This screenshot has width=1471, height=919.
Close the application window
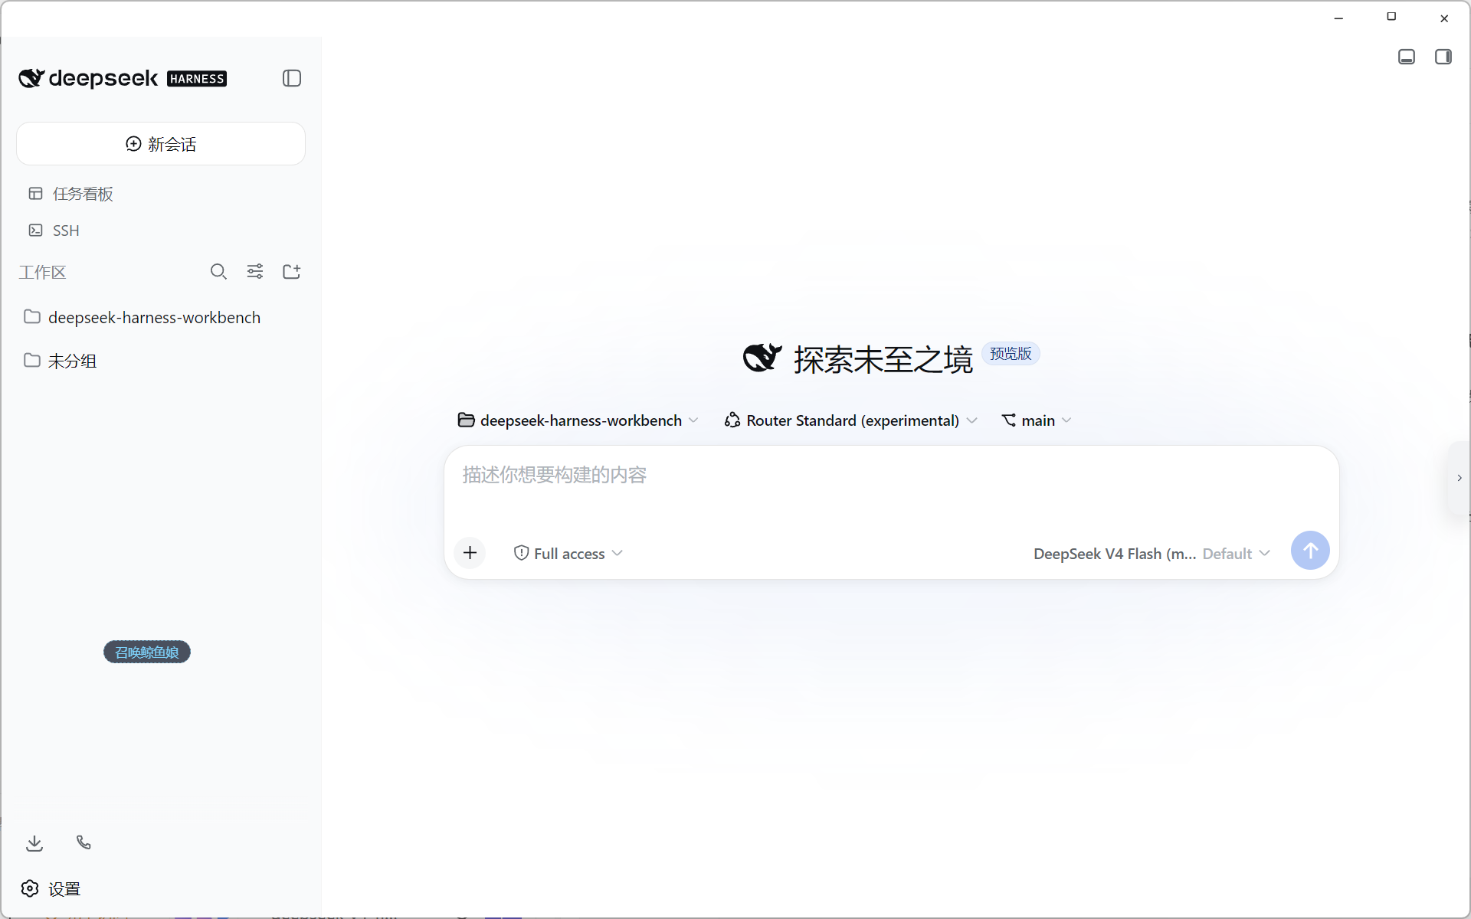point(1444,18)
